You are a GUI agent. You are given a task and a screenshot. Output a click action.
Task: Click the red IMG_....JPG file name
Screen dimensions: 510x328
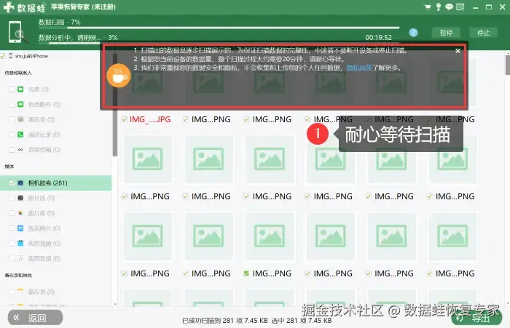pyautogui.click(x=150, y=119)
